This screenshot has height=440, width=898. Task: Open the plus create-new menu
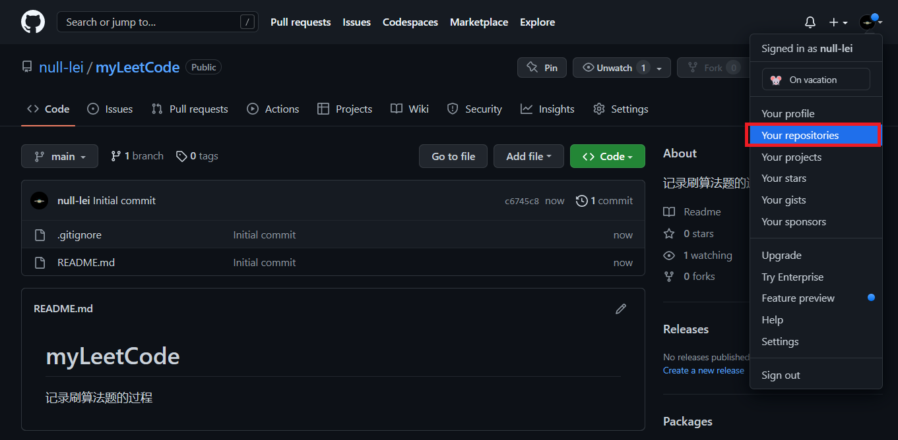coord(838,22)
